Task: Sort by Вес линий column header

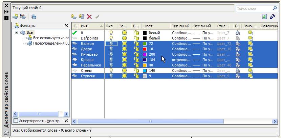Action: tap(203, 26)
